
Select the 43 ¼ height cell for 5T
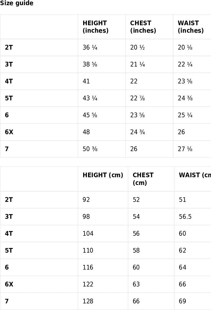click(x=90, y=98)
